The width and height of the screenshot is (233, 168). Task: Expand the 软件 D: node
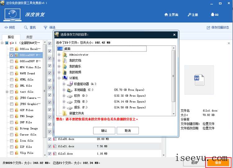coord(64,96)
